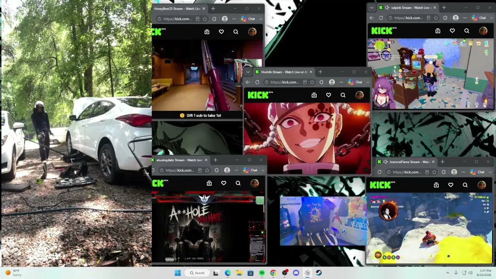The height and width of the screenshot is (279, 496).
Task: Open Following heart in the abuzingdabz window
Action: 224,183
